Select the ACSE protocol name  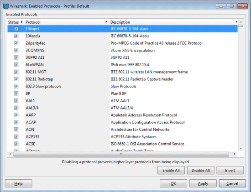pyautogui.click(x=31, y=144)
